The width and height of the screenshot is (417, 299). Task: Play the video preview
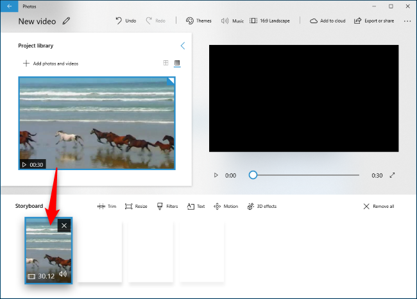tap(216, 175)
